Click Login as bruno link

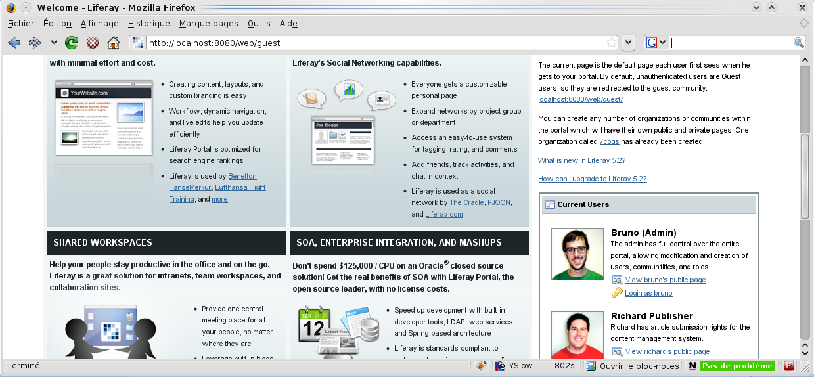point(648,293)
